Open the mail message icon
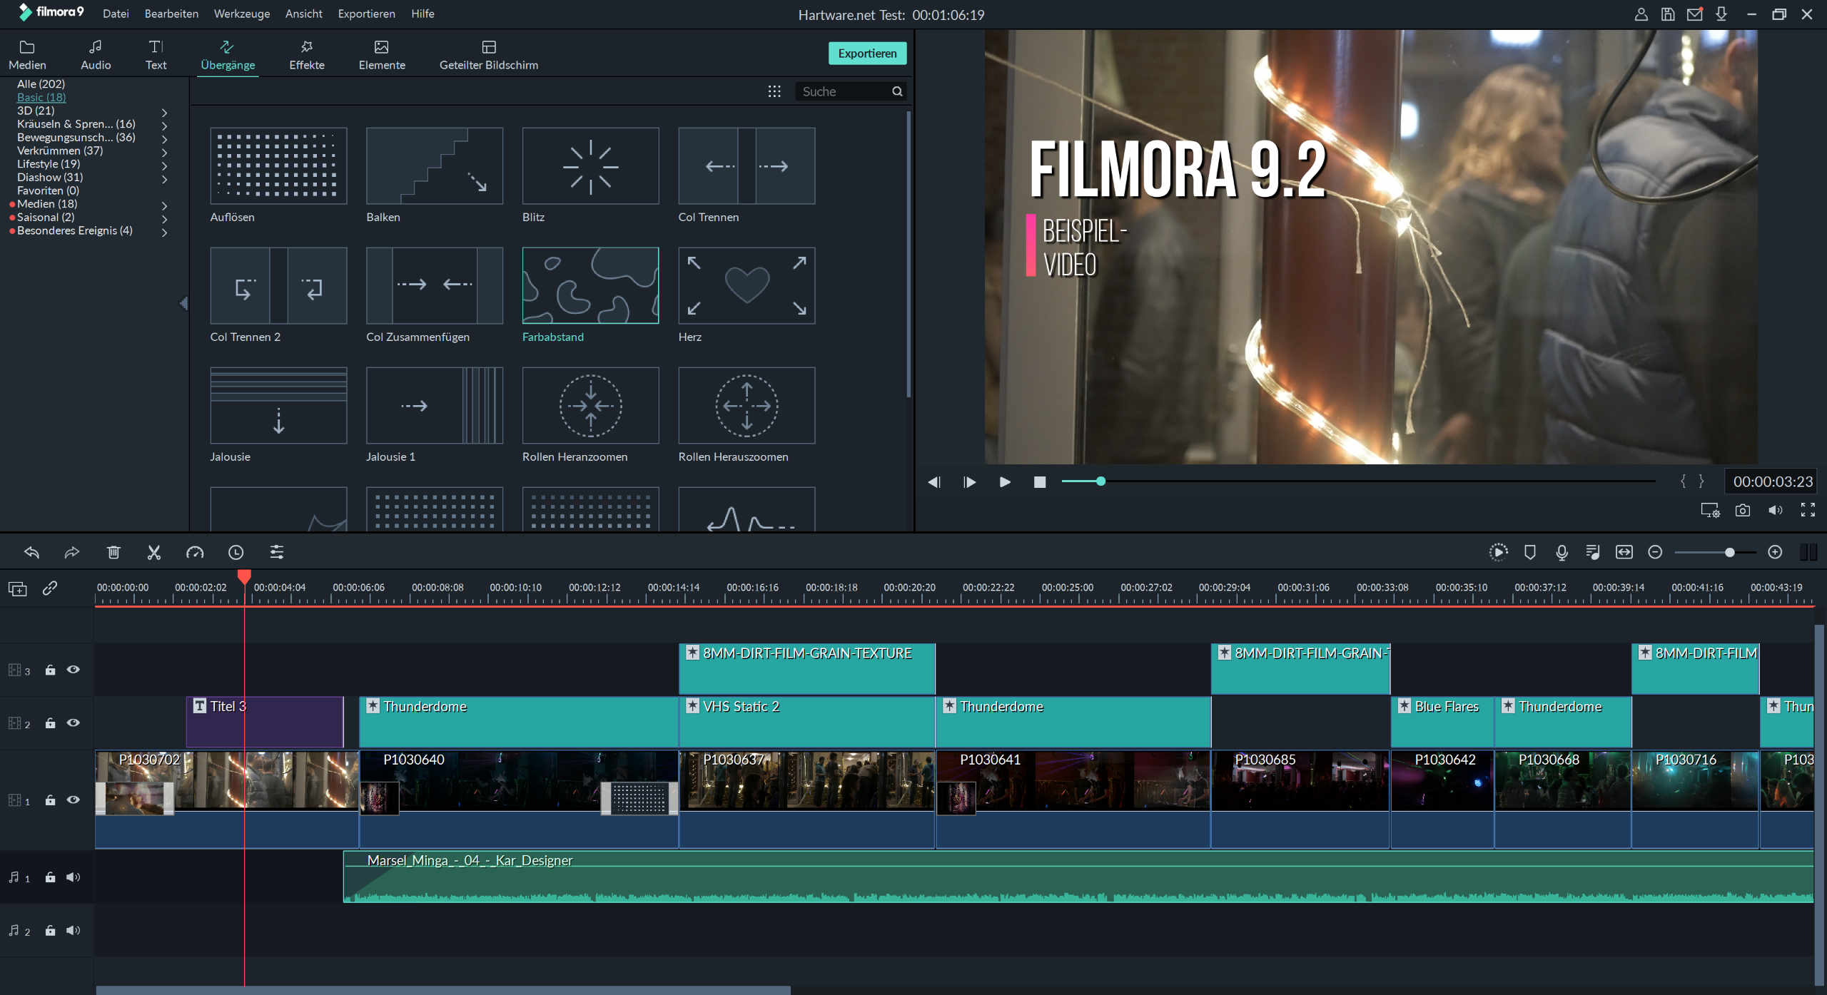Viewport: 1827px width, 995px height. tap(1695, 14)
